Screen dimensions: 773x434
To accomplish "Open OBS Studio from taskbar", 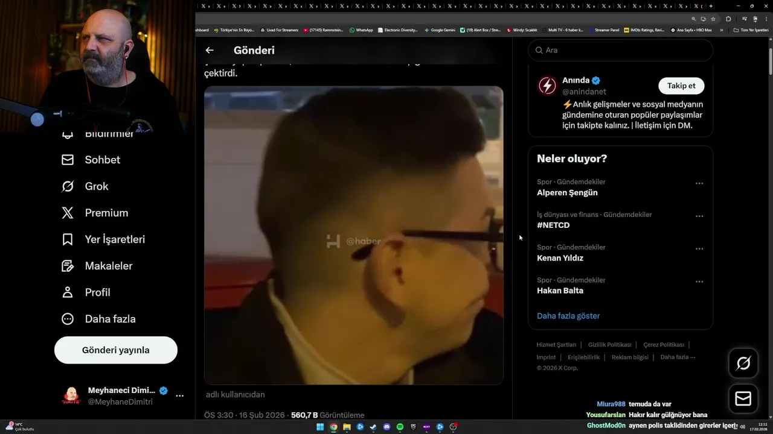I will 453,427.
